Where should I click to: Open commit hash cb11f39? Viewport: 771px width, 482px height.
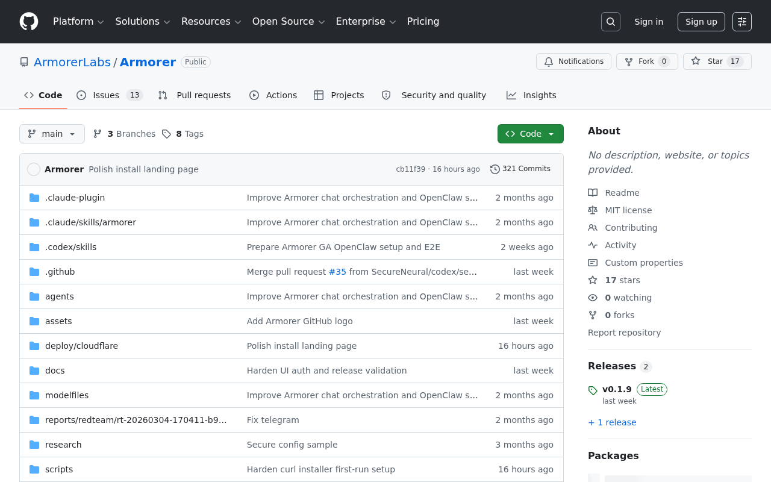click(410, 169)
